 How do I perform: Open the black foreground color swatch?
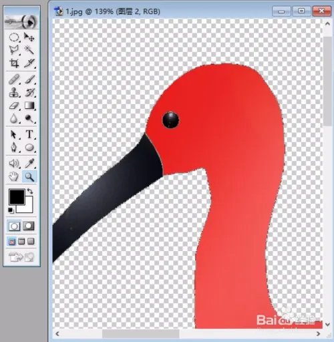pyautogui.click(x=17, y=197)
